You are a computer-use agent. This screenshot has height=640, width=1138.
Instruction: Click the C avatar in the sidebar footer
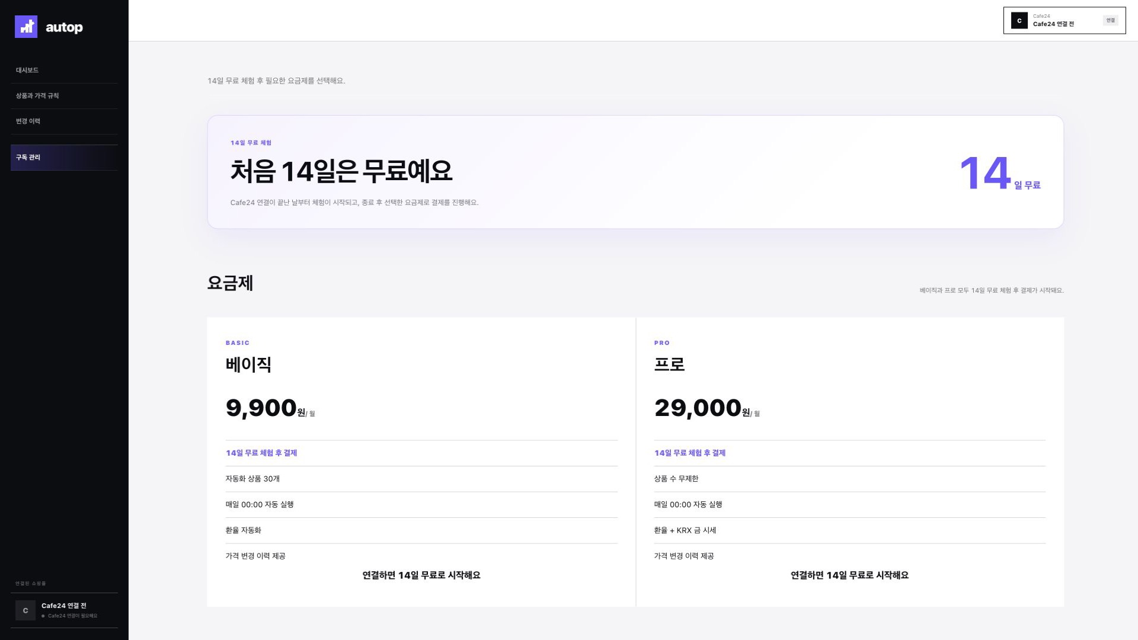25,610
